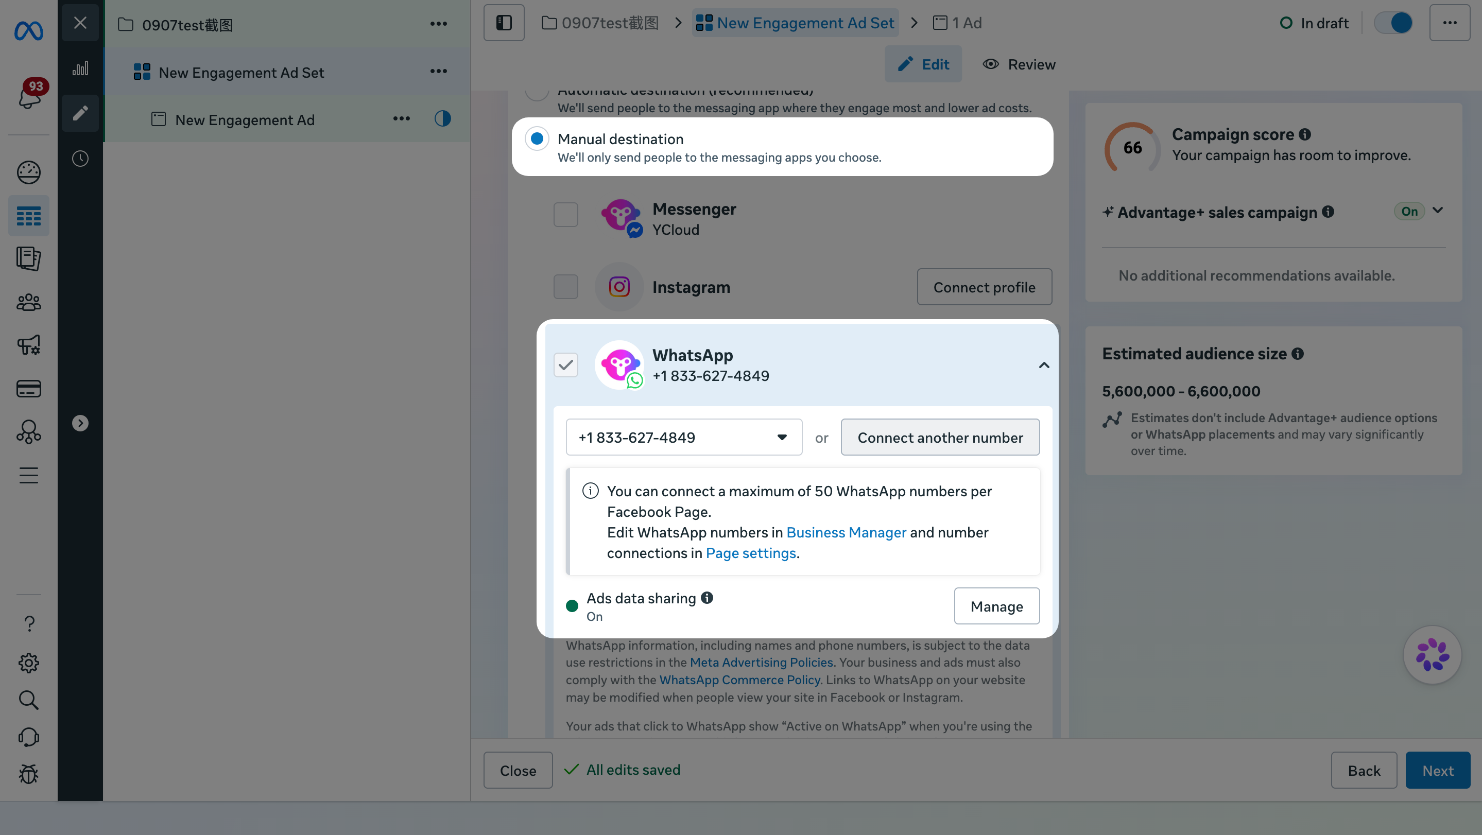Close the editor panel with X icon
The width and height of the screenshot is (1482, 835).
[x=80, y=23]
